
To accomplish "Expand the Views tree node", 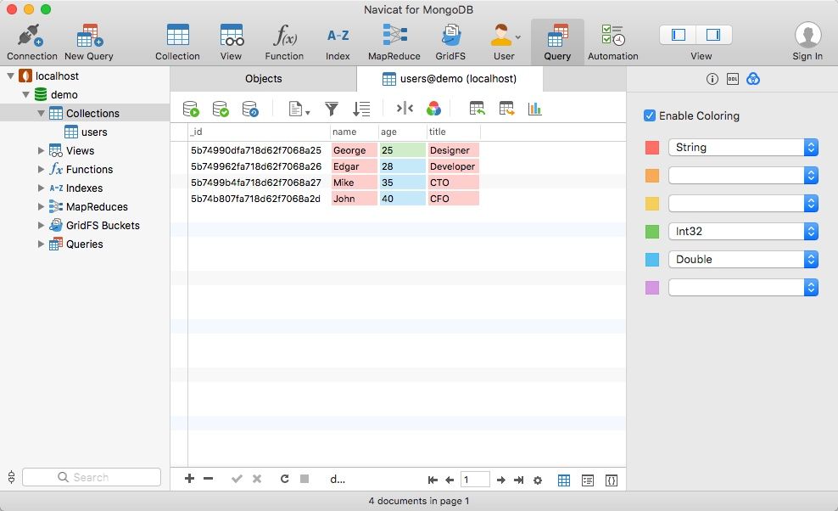I will pyautogui.click(x=41, y=151).
